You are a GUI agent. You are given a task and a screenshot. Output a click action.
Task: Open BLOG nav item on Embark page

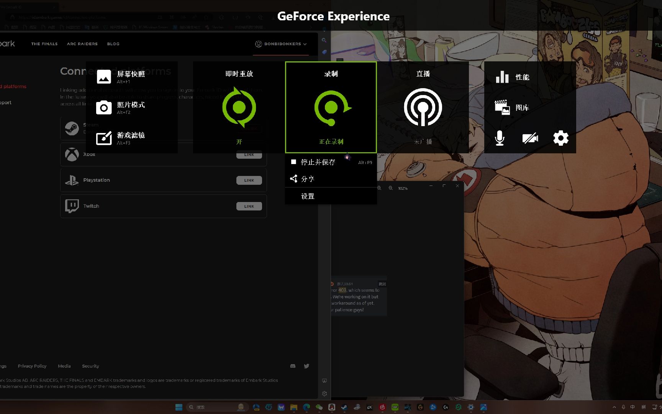click(113, 44)
